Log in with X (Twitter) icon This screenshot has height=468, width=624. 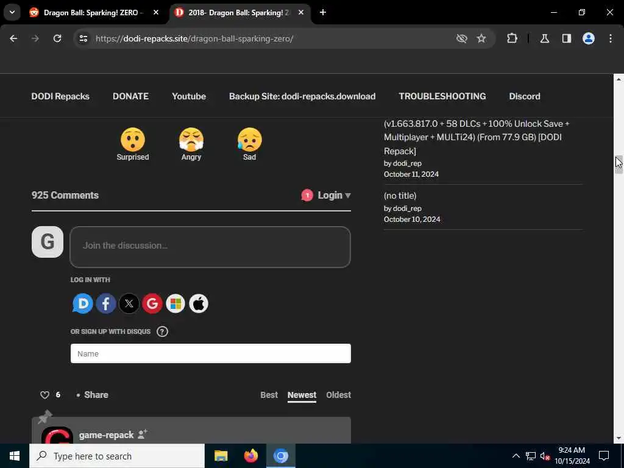coord(129,303)
